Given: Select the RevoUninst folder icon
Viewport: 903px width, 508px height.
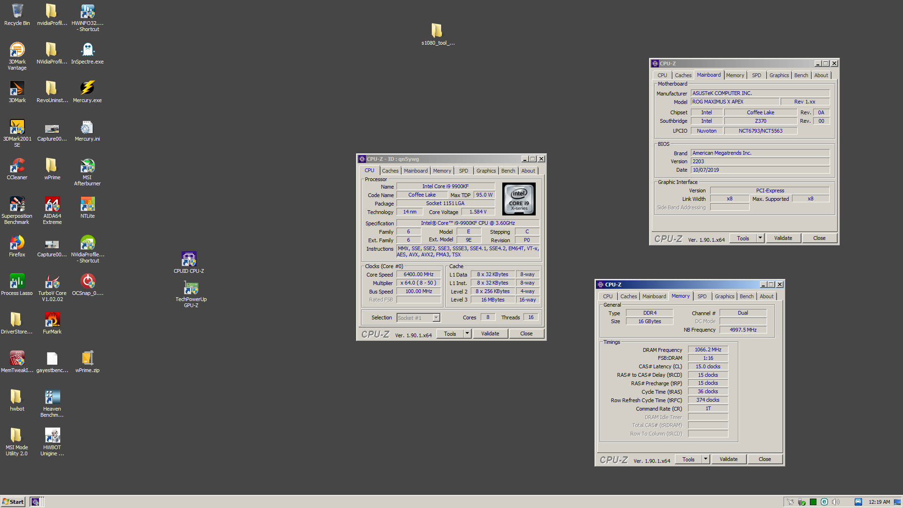Looking at the screenshot, I should pyautogui.click(x=52, y=88).
